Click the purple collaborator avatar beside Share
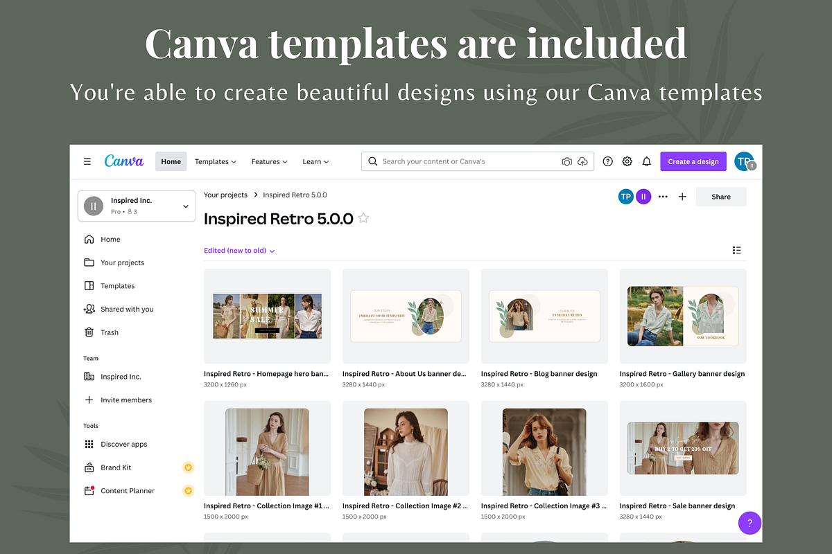 click(643, 197)
